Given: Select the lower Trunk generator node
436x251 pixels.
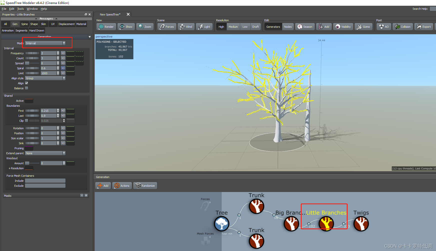Looking at the screenshot, I should (256, 241).
